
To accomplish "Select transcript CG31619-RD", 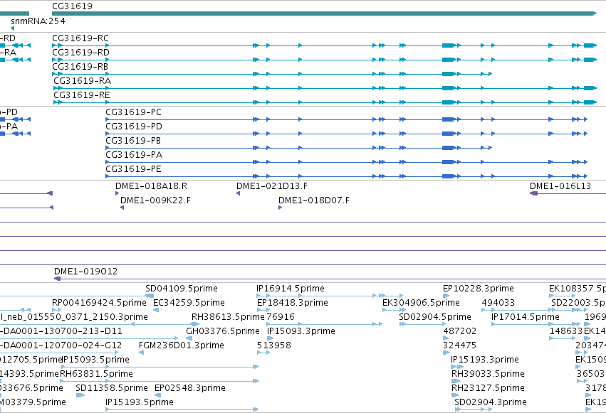I will pos(80,53).
